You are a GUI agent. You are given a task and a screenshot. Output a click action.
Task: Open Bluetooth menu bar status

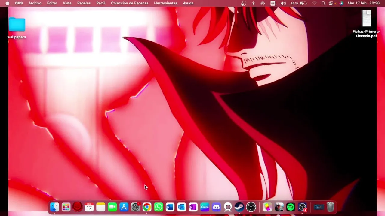(253, 3)
